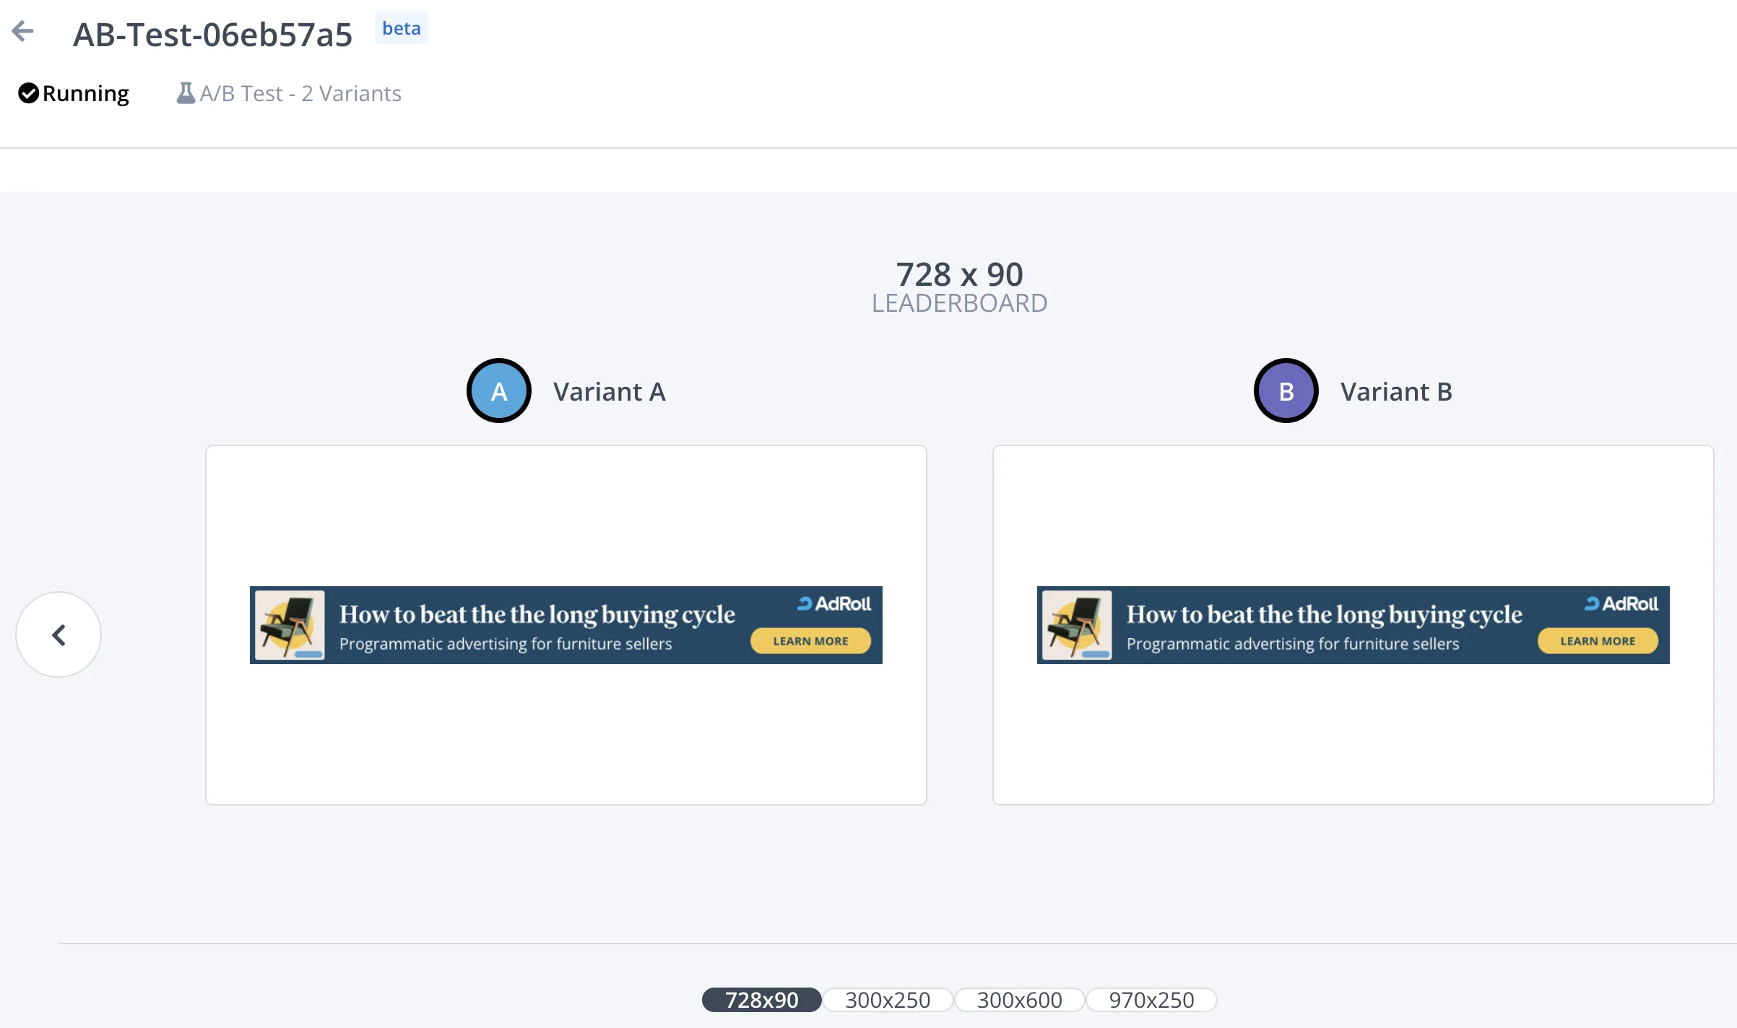Screen dimensions: 1737x1028
Task: Click the Running status checkmark icon
Action: 28,93
